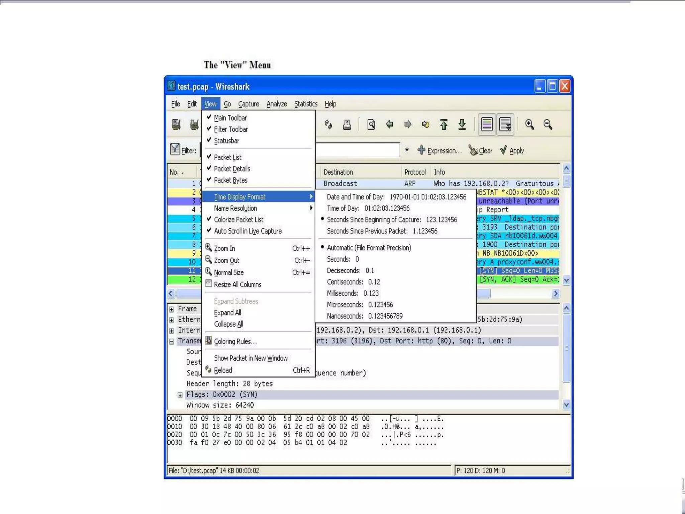The height and width of the screenshot is (514, 685).
Task: Click the Apply filter button
Action: point(512,151)
